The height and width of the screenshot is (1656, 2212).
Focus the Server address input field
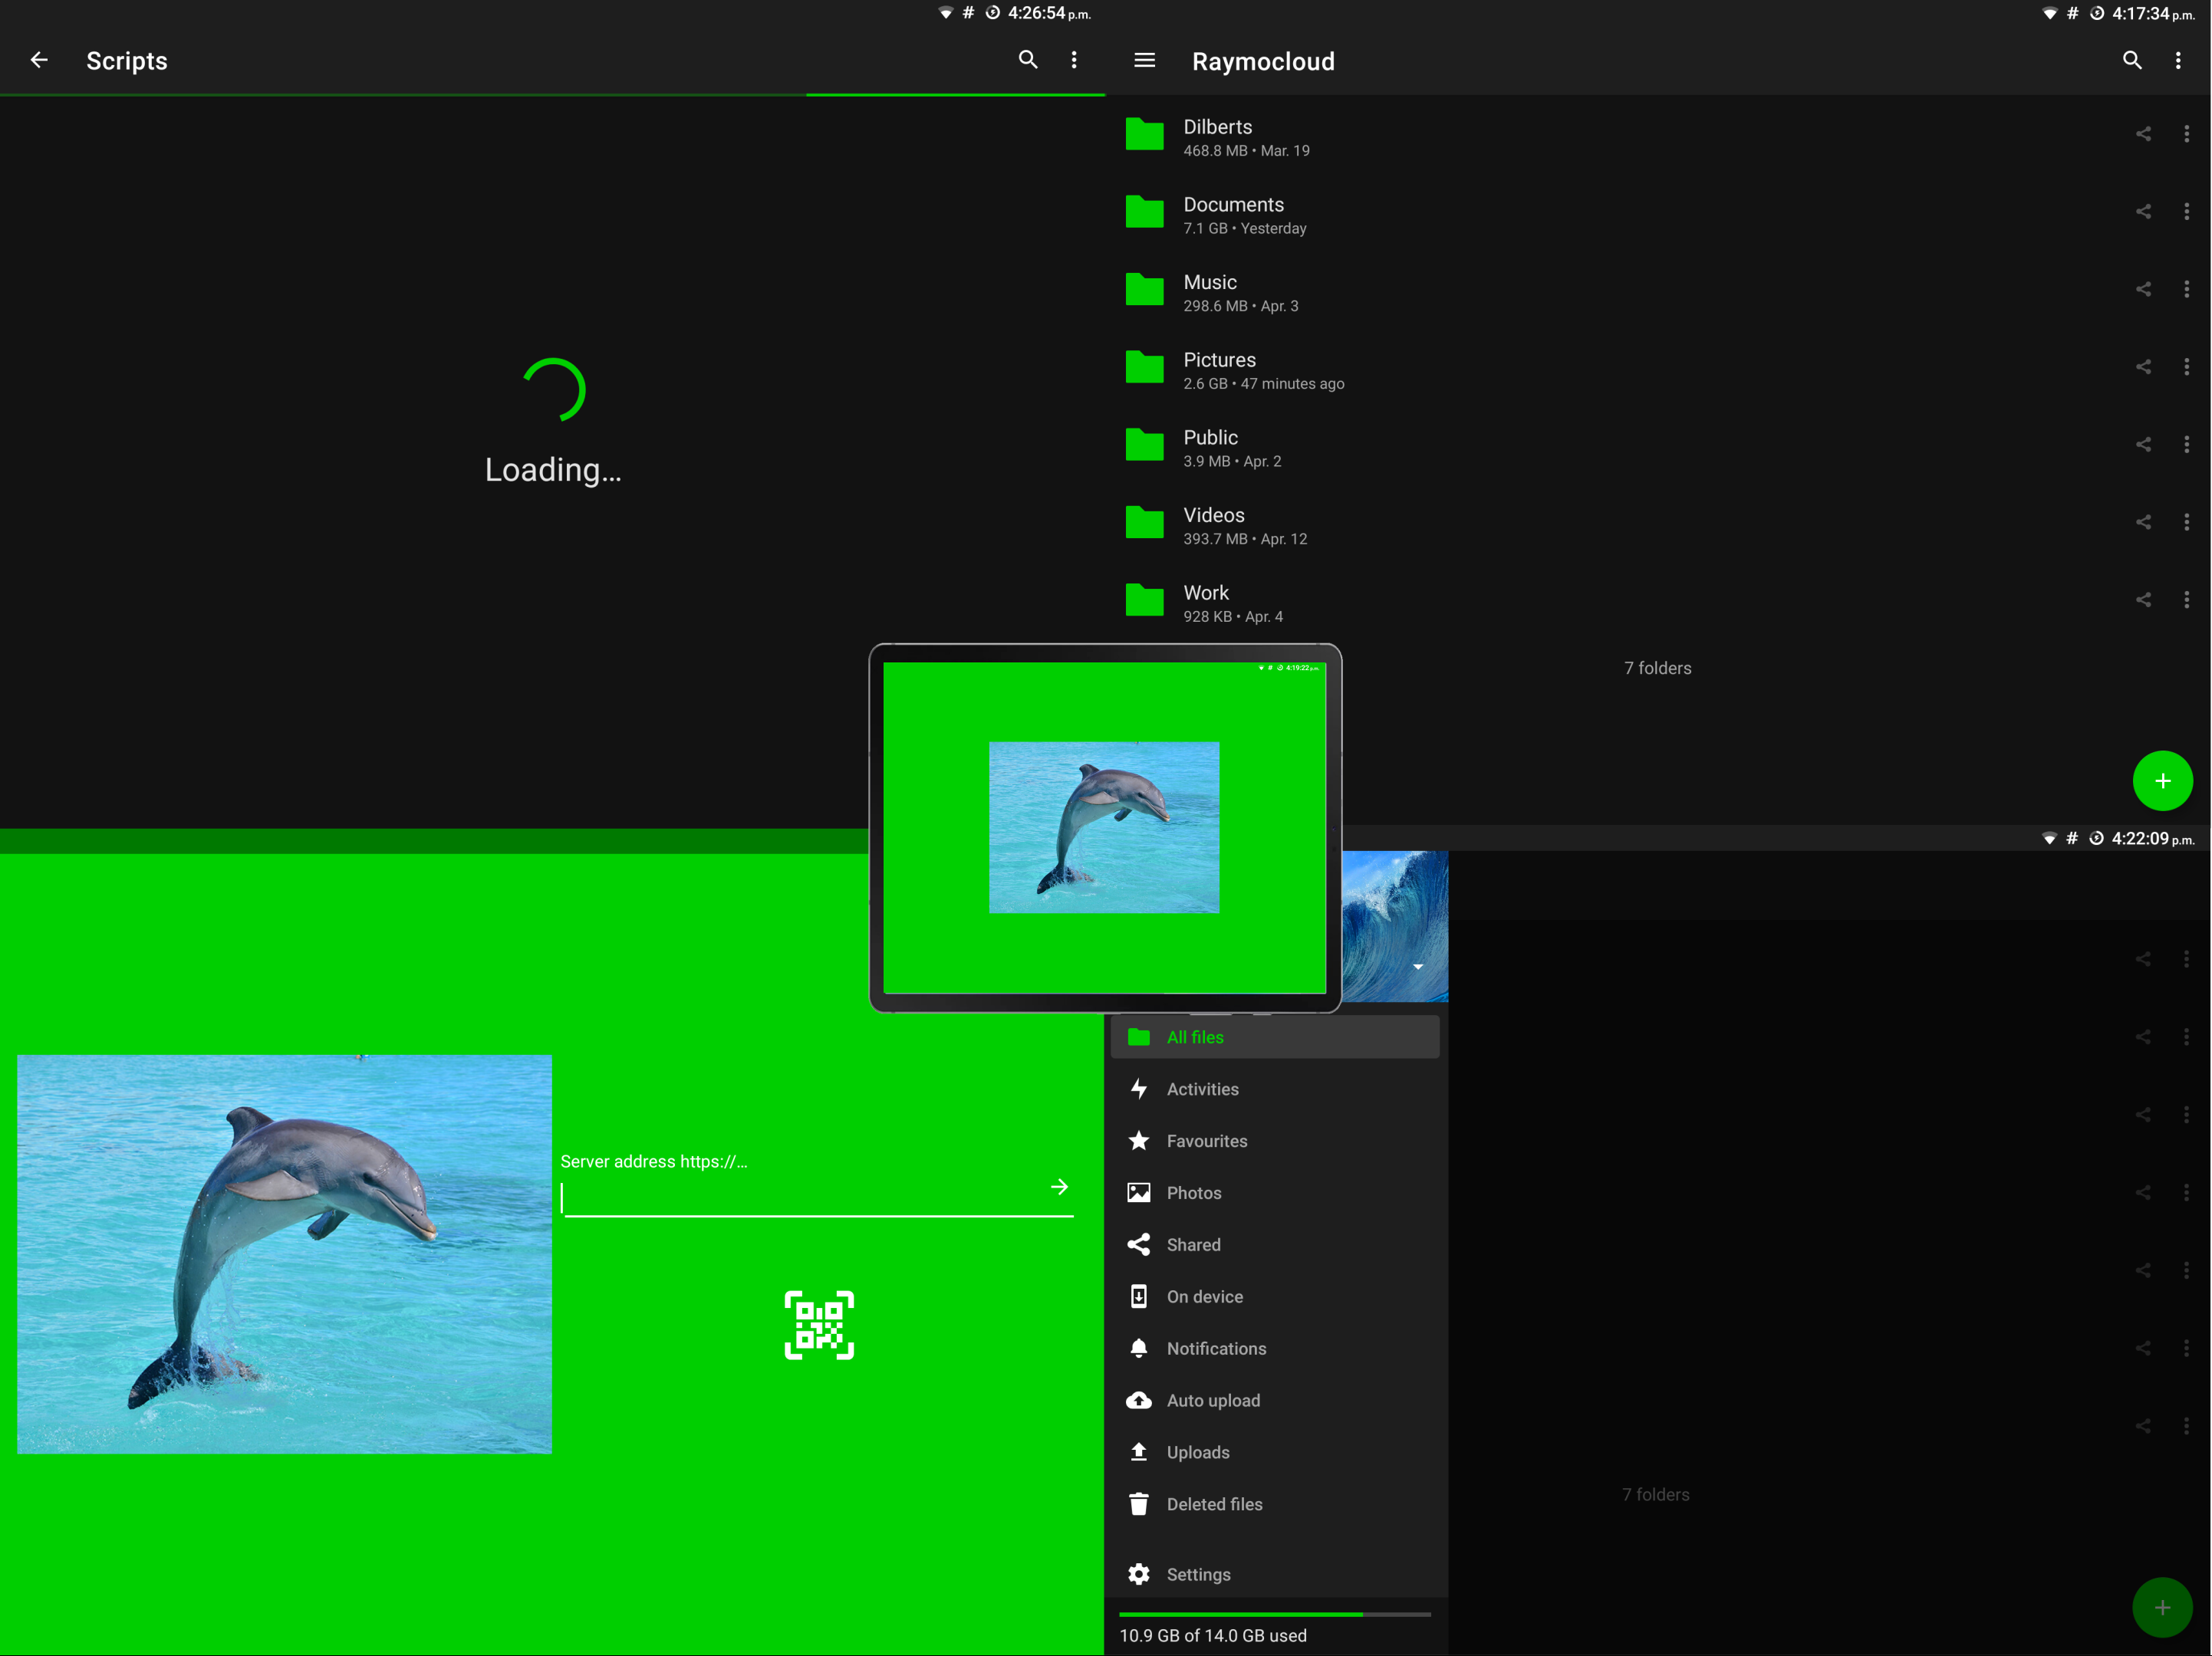pos(800,1198)
